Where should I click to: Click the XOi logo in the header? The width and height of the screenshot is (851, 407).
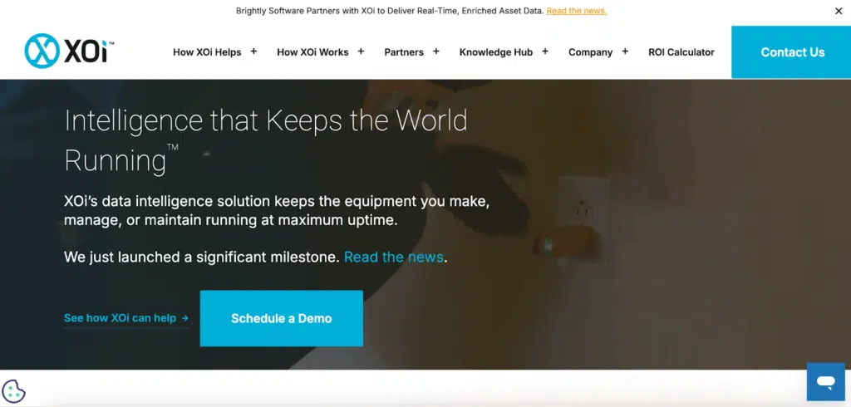(69, 51)
